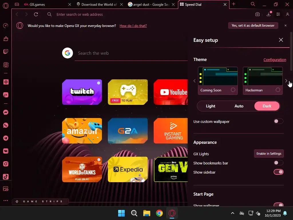Click Yes, set it as default browser

[x=253, y=25]
